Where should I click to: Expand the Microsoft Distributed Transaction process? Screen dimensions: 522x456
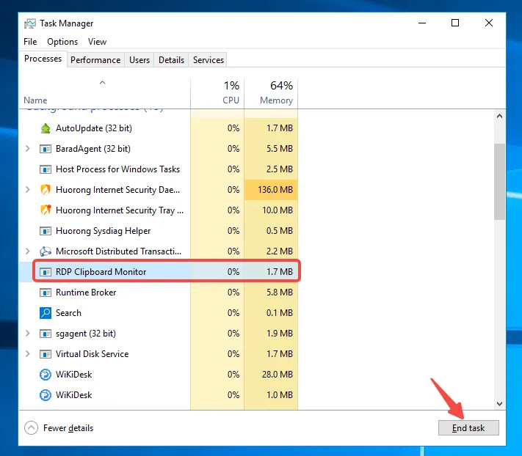(x=28, y=251)
